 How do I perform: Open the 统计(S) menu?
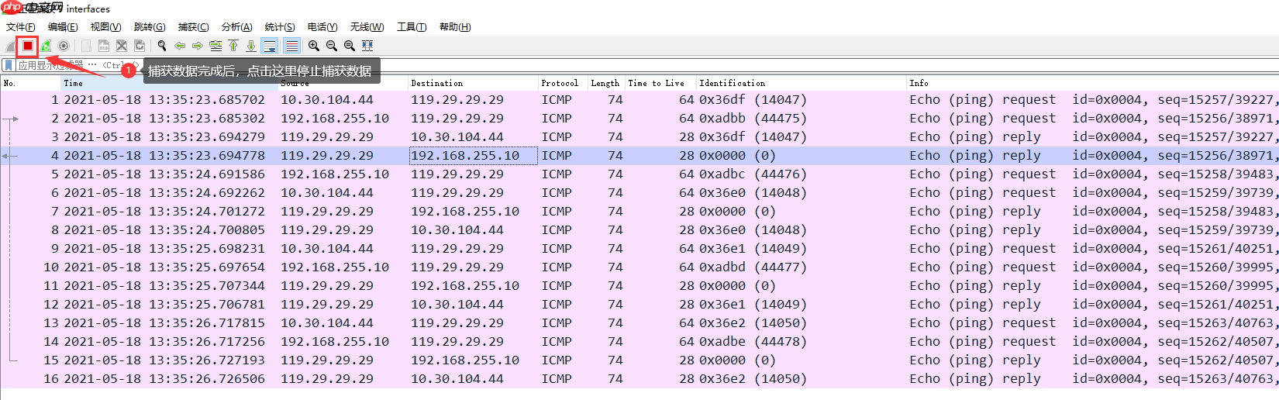(x=280, y=27)
